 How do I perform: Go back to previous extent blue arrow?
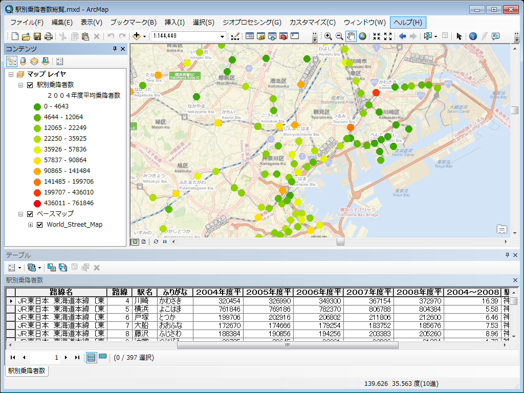pyautogui.click(x=402, y=36)
